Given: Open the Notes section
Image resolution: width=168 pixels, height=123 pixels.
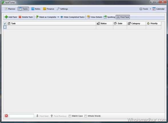Looking at the screenshot, I should 36,9.
